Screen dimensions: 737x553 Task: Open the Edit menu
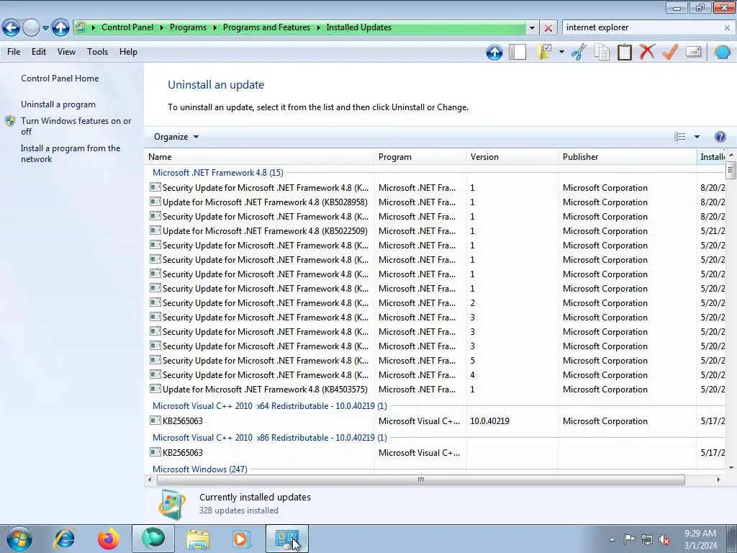coord(39,52)
